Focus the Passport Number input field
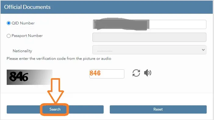214x120 pixels. coord(149,37)
